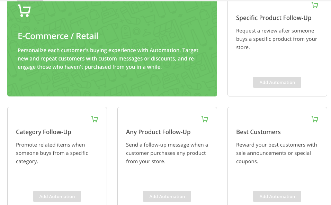Click the 'Send a follow-up message' description text

(x=167, y=153)
